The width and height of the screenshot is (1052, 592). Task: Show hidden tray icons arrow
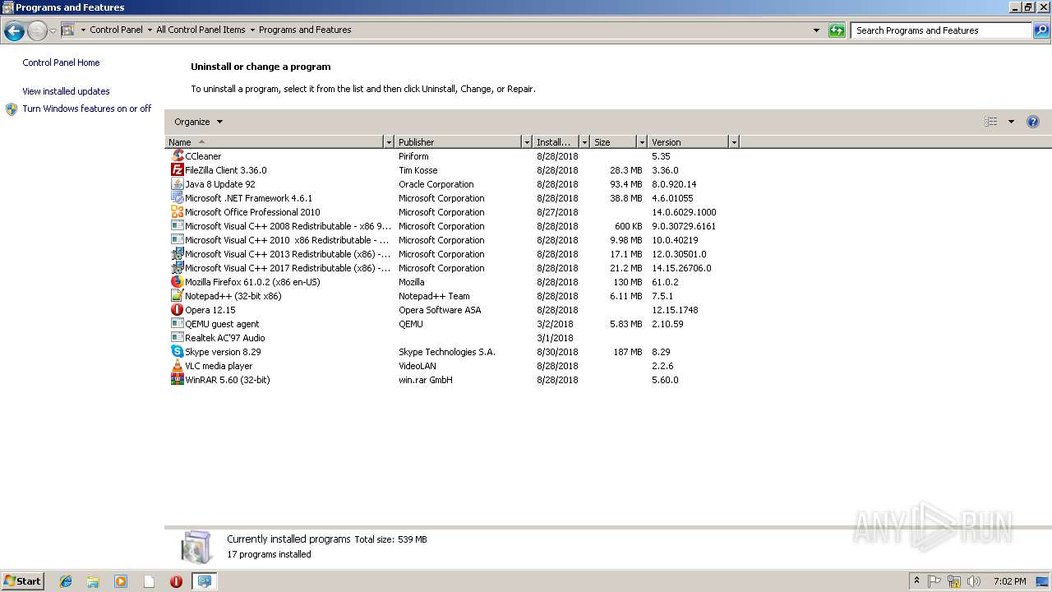pos(916,581)
